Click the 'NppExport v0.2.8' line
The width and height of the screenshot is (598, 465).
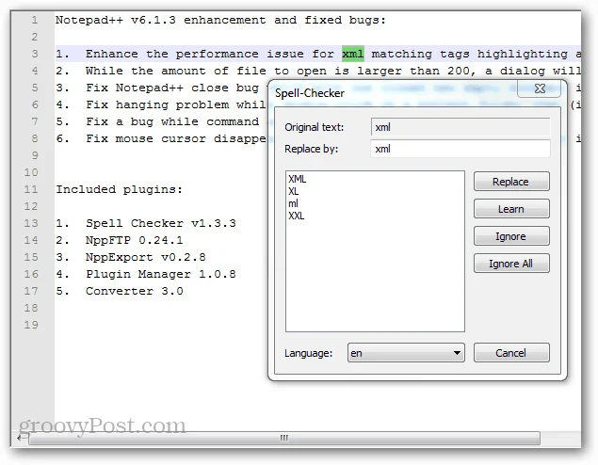[x=131, y=257]
